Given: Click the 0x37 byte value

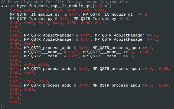Looking at the screenshot, I should click(15, 65).
